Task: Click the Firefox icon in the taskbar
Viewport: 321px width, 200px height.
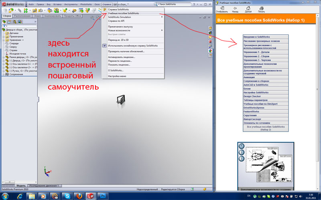Action: pos(79,196)
